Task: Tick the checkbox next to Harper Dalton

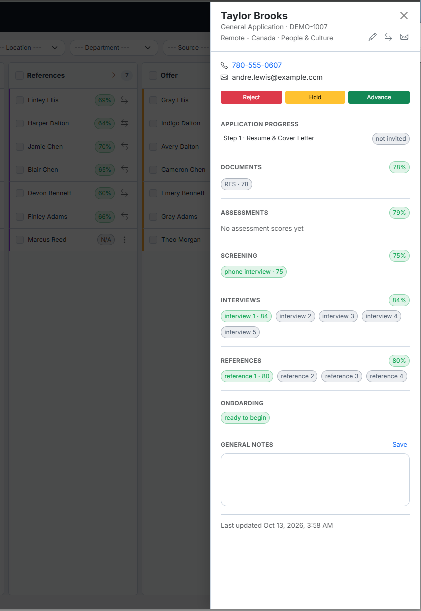Action: [20, 123]
